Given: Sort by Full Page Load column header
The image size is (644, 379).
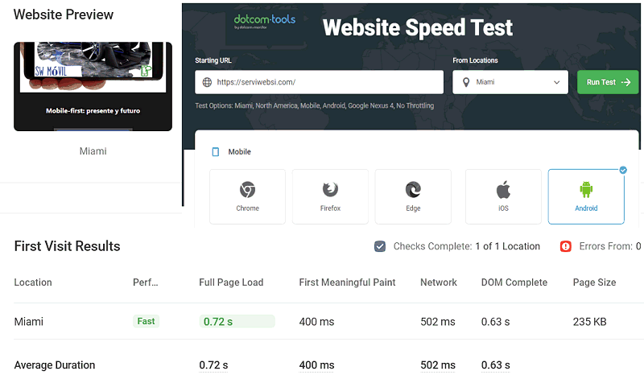Looking at the screenshot, I should (231, 282).
